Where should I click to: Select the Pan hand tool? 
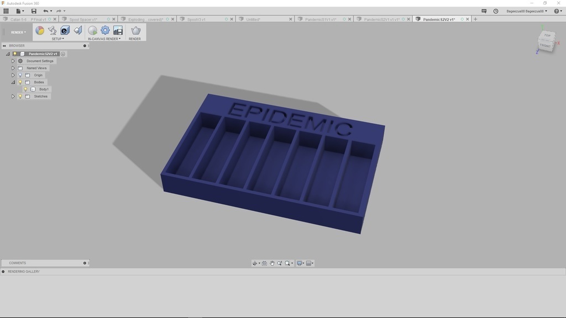point(272,263)
